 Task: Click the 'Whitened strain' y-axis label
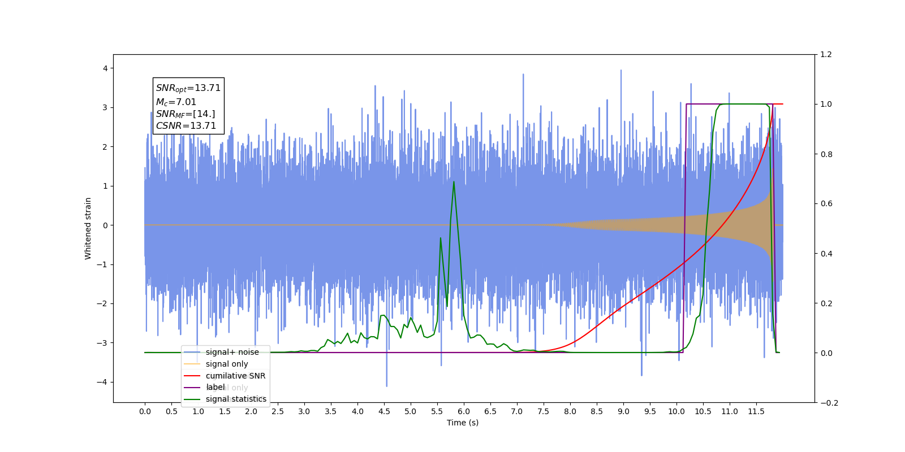point(88,228)
